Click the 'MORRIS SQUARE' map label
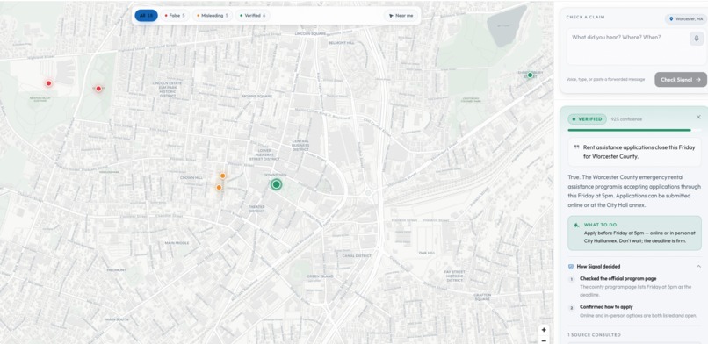708x344 pixels. point(256,96)
